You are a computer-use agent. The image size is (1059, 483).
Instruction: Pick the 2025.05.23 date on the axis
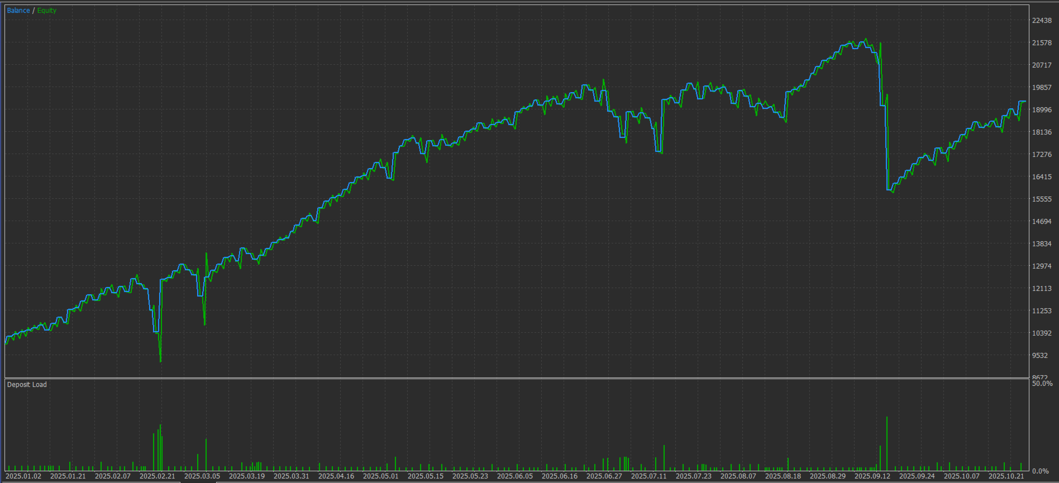470,476
